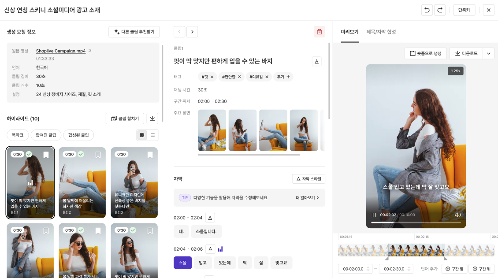This screenshot has height=278, width=498.
Task: Filter highlights by 북마크
Action: click(18, 135)
